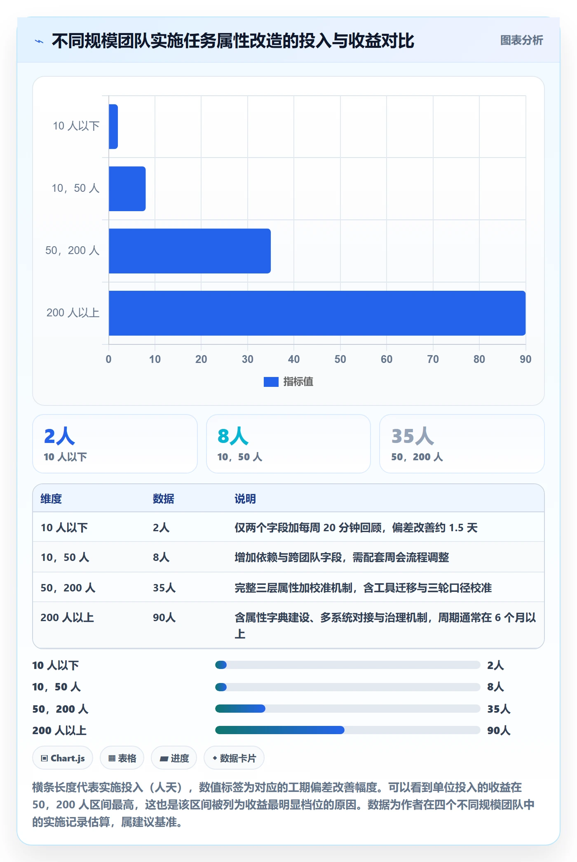This screenshot has width=577, height=862.
Task: Click the 维度 column header
Action: 51,499
